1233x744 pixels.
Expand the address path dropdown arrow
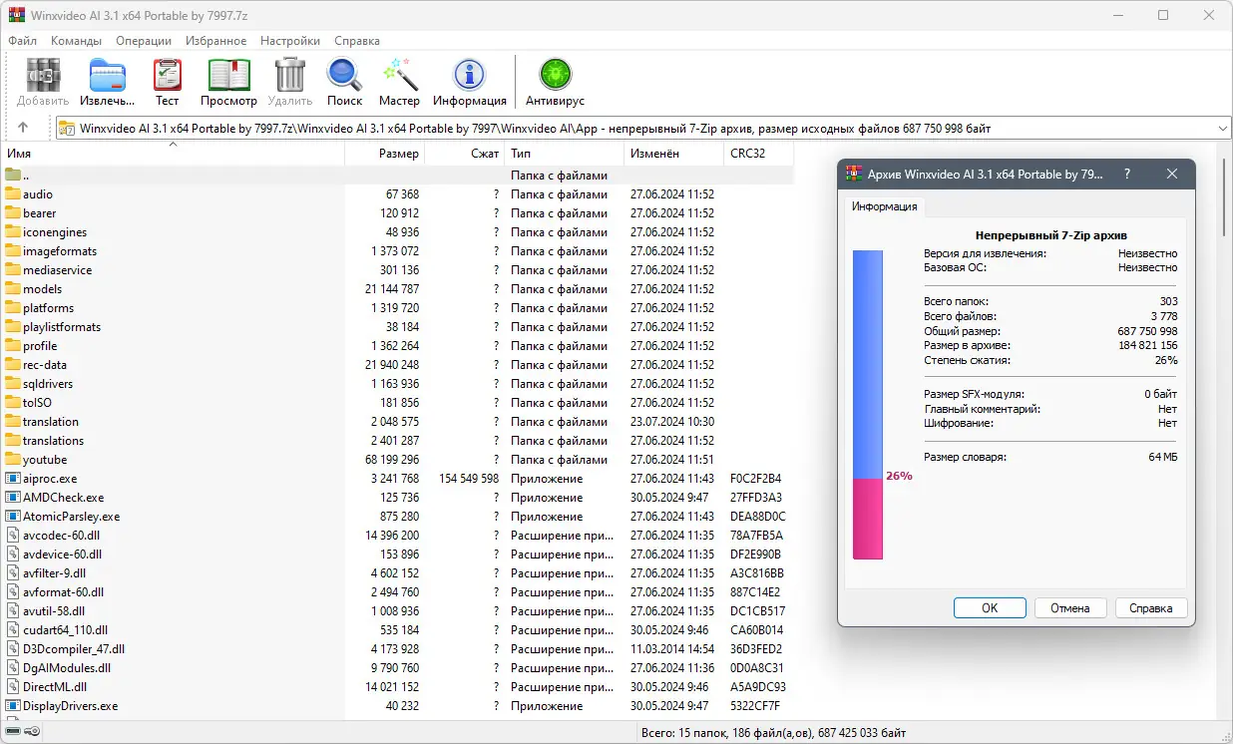(1222, 129)
